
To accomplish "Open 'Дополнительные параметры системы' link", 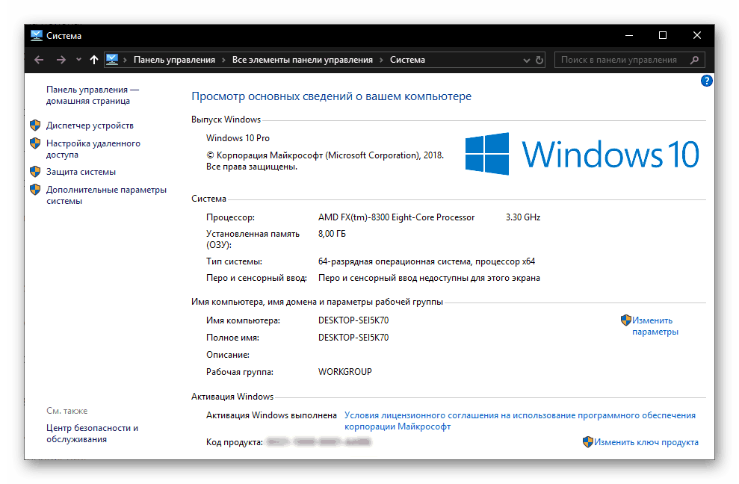I will pos(106,195).
